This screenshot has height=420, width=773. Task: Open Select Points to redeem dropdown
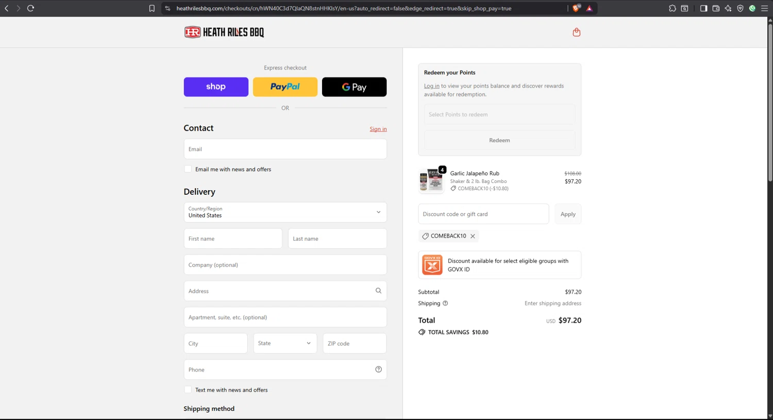click(x=499, y=114)
